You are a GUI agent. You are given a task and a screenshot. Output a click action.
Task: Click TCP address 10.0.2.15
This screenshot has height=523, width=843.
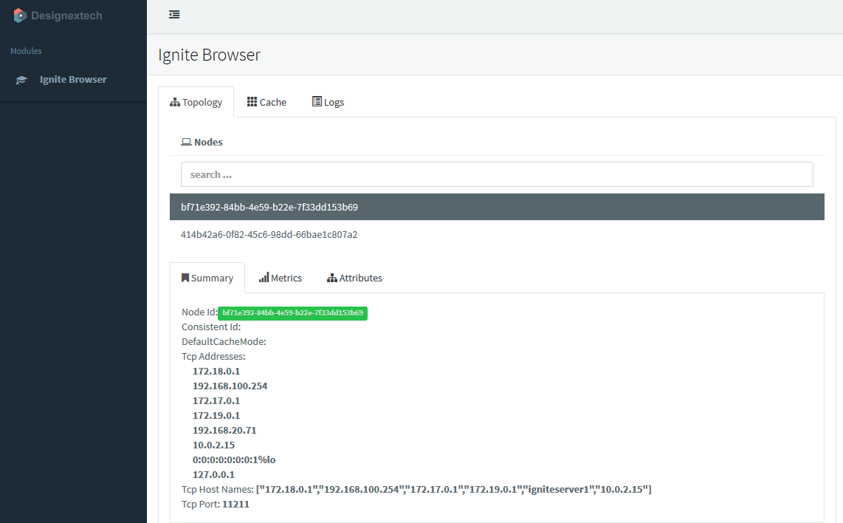pyautogui.click(x=213, y=445)
